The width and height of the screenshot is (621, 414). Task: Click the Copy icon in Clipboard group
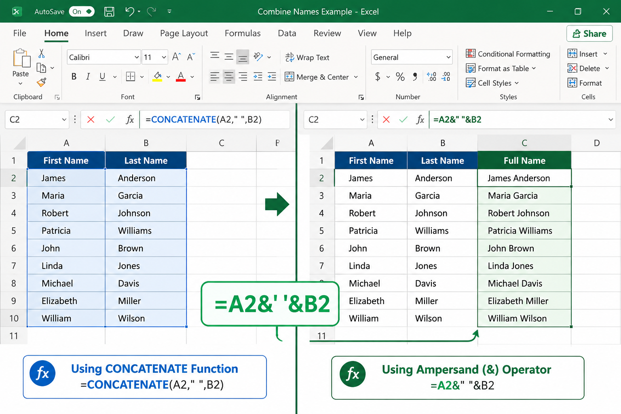(41, 68)
